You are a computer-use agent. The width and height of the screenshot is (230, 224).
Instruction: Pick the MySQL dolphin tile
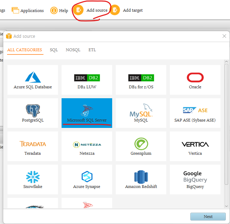tap(141, 113)
